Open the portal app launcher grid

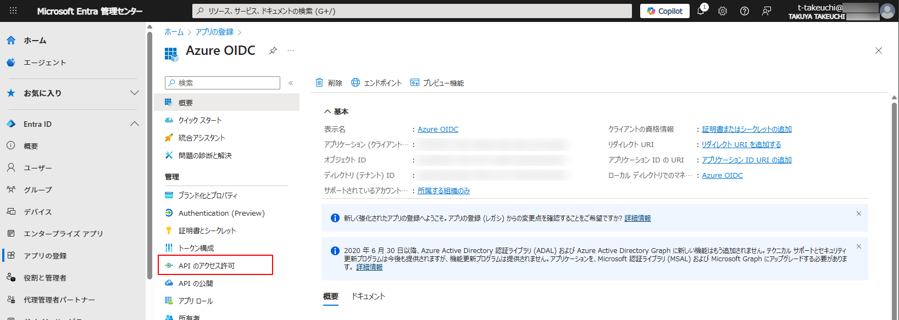pyautogui.click(x=13, y=11)
